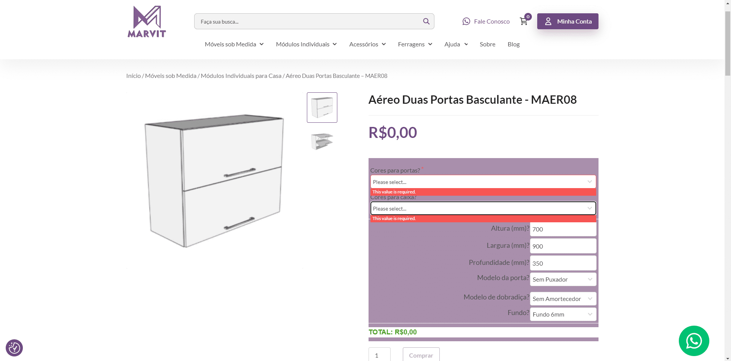Click the Início breadcrumb link
This screenshot has width=731, height=361.
click(133, 76)
